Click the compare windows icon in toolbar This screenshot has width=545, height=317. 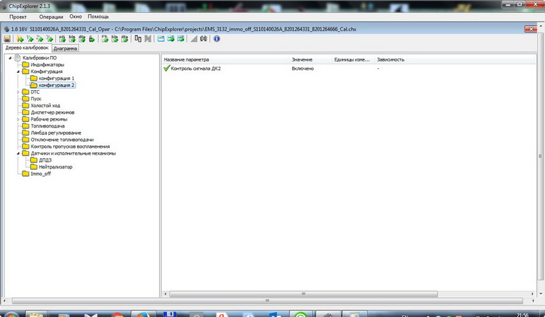138,39
